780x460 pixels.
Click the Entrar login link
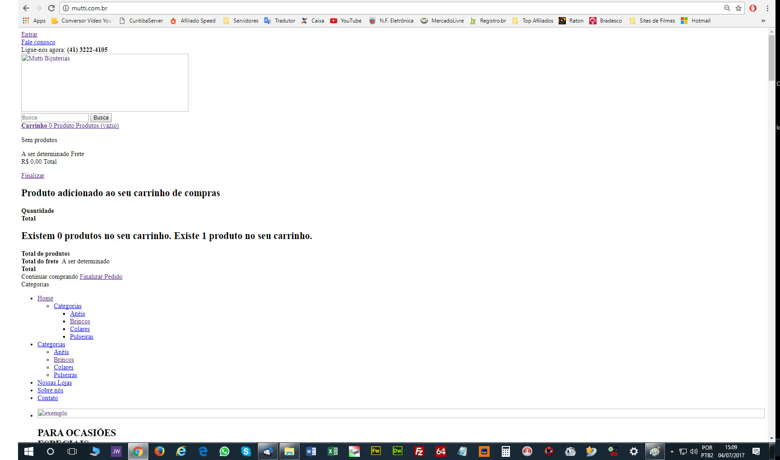[29, 34]
